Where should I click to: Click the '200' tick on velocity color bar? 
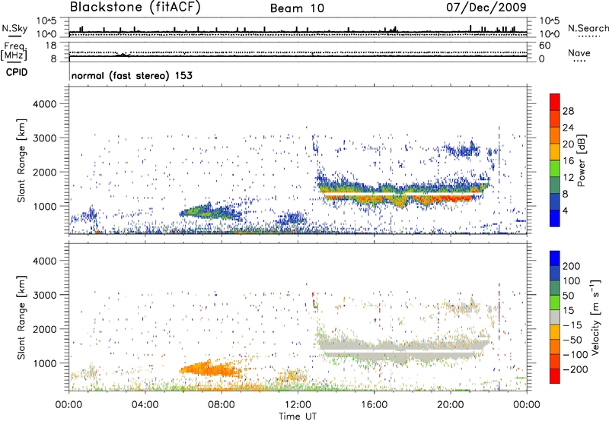coord(572,266)
